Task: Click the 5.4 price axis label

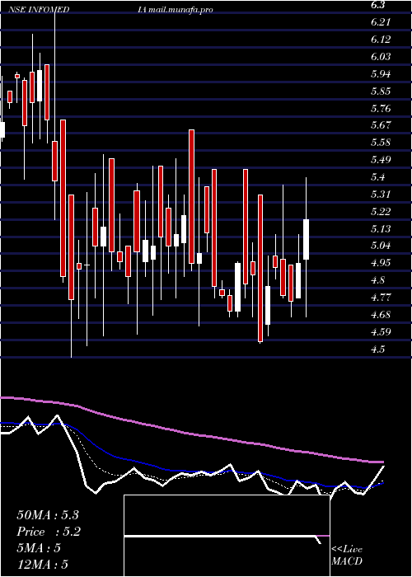Action: pyautogui.click(x=378, y=177)
